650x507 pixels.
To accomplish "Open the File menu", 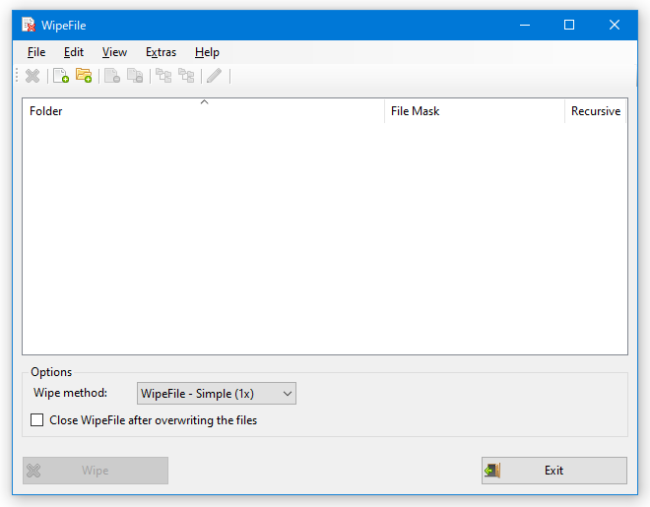I will (x=36, y=52).
